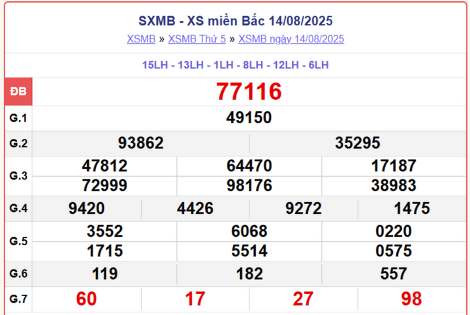This screenshot has height=315, width=470.
Task: Click the G.2 number 93862
Action: (x=140, y=143)
